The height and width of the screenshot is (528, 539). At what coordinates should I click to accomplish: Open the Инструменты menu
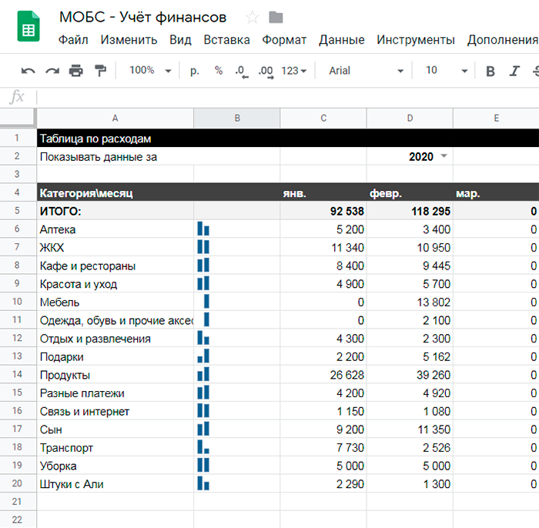click(416, 40)
